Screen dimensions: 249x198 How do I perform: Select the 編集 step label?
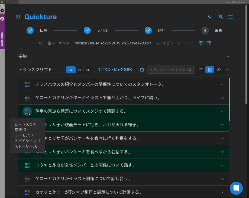coord(218,30)
